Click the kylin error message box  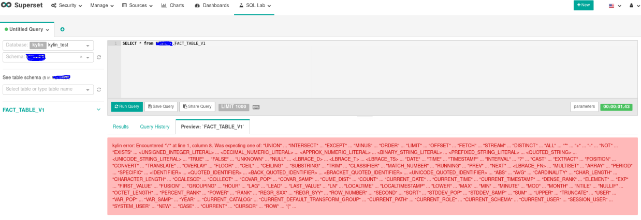pos(372,176)
